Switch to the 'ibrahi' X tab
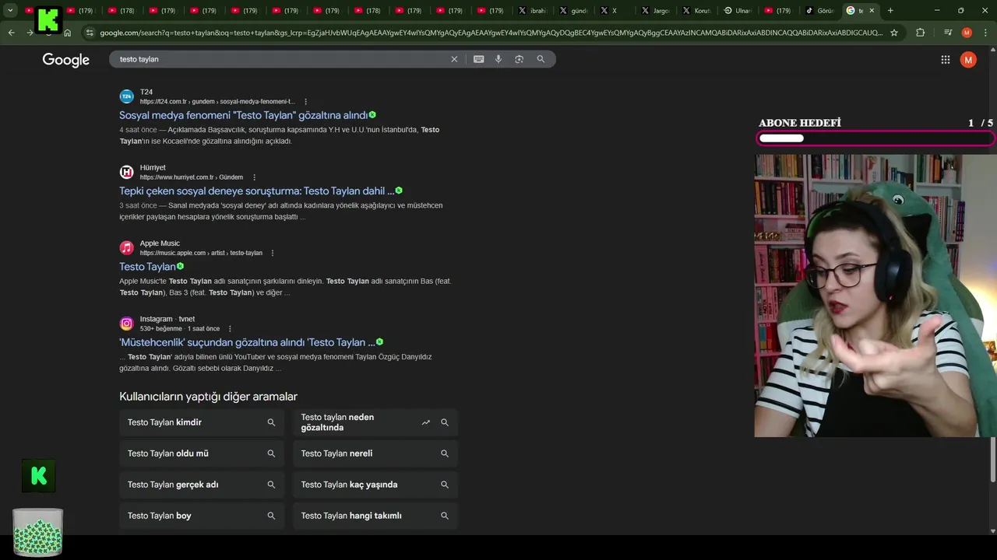997x560 pixels. coord(534,11)
